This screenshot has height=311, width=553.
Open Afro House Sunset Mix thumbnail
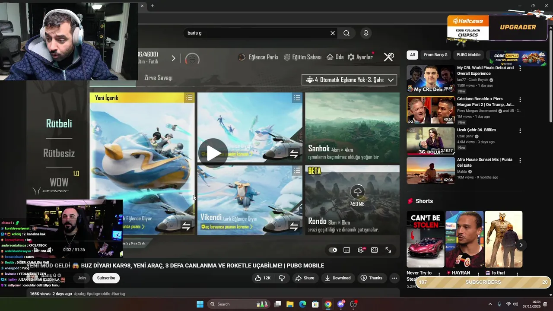pos(431,170)
